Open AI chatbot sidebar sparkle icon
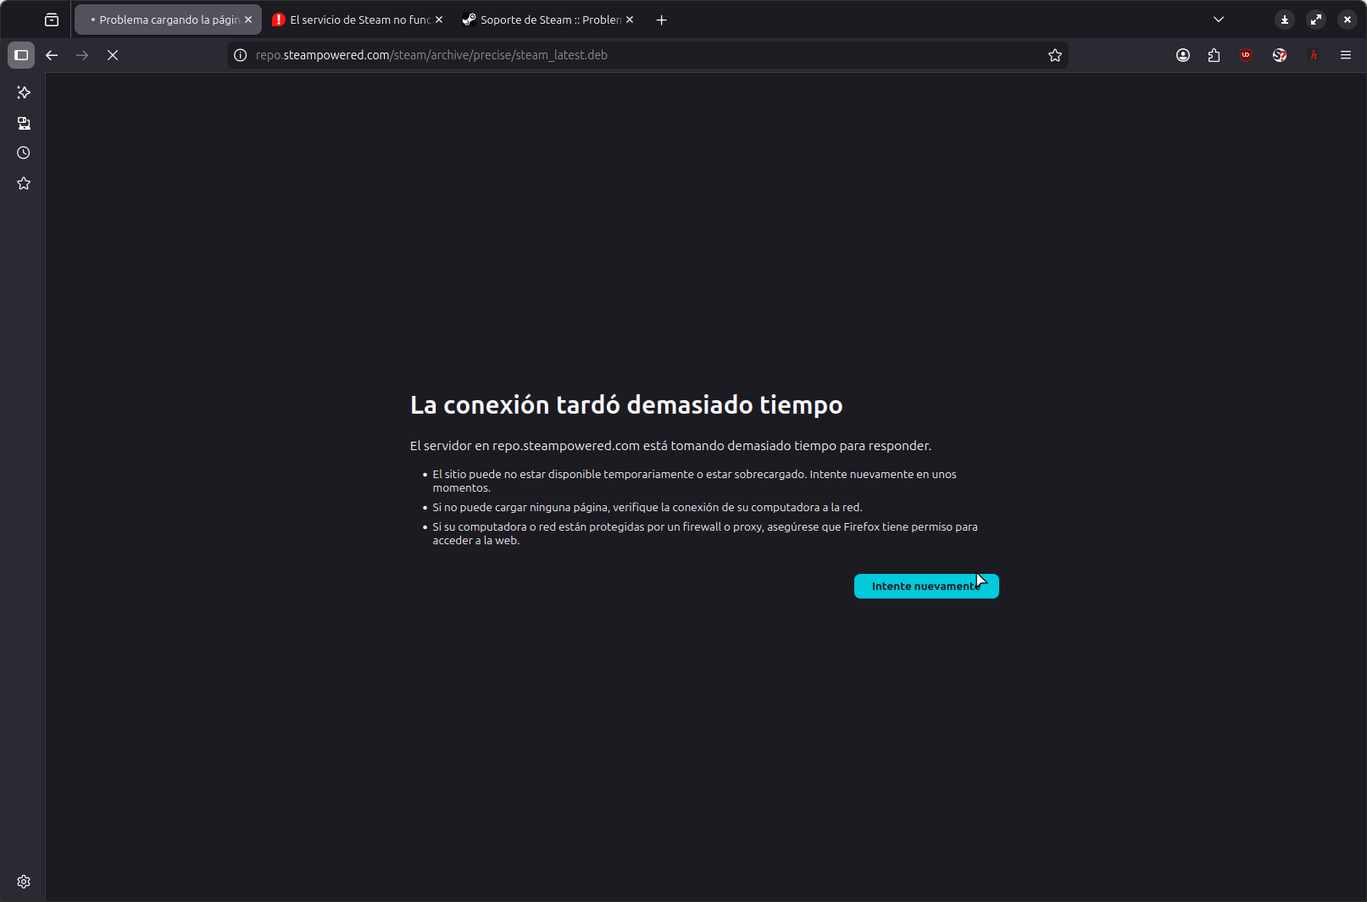Image resolution: width=1367 pixels, height=902 pixels. (24, 92)
